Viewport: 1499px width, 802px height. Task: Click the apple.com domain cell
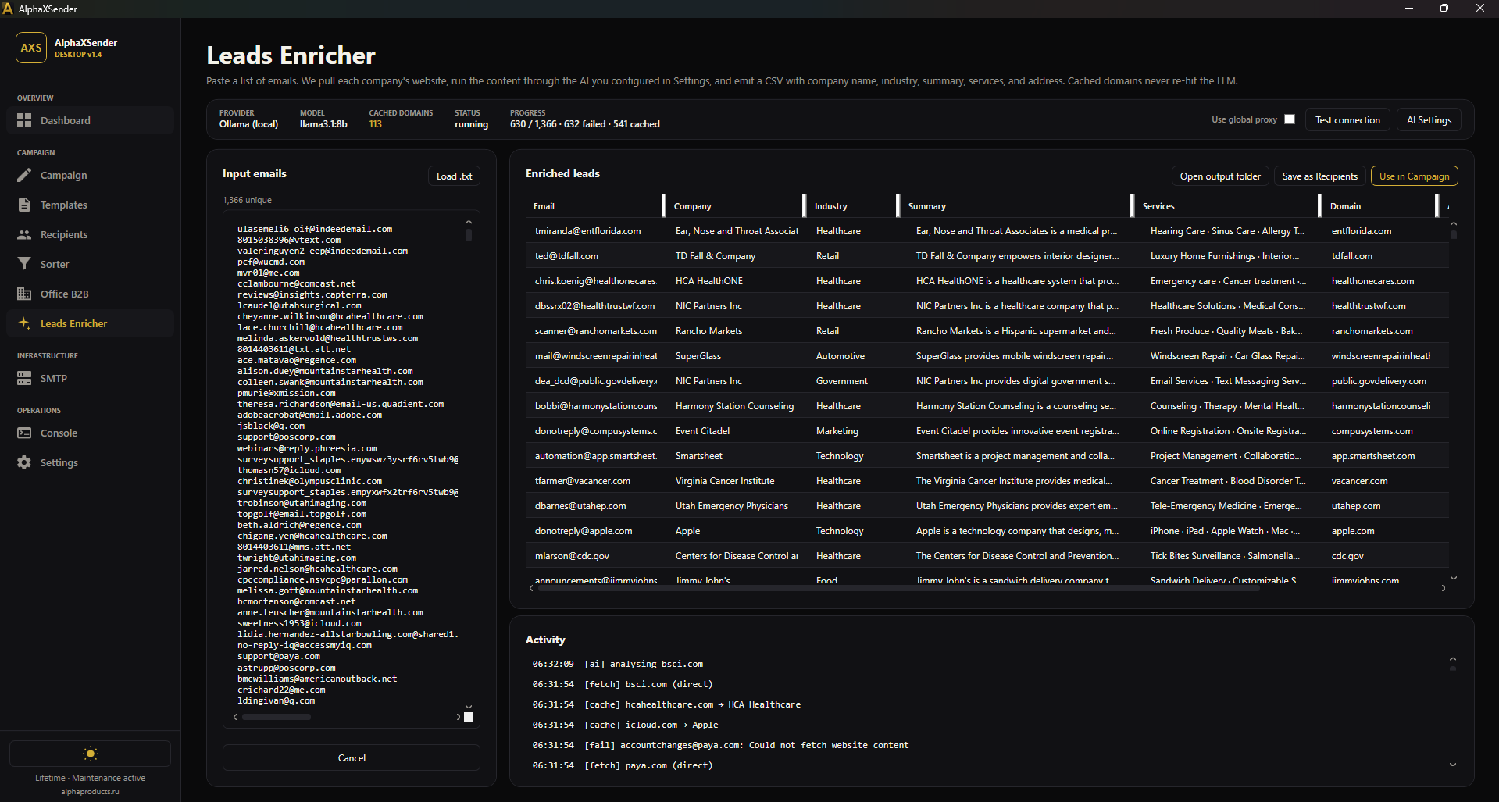(x=1352, y=531)
